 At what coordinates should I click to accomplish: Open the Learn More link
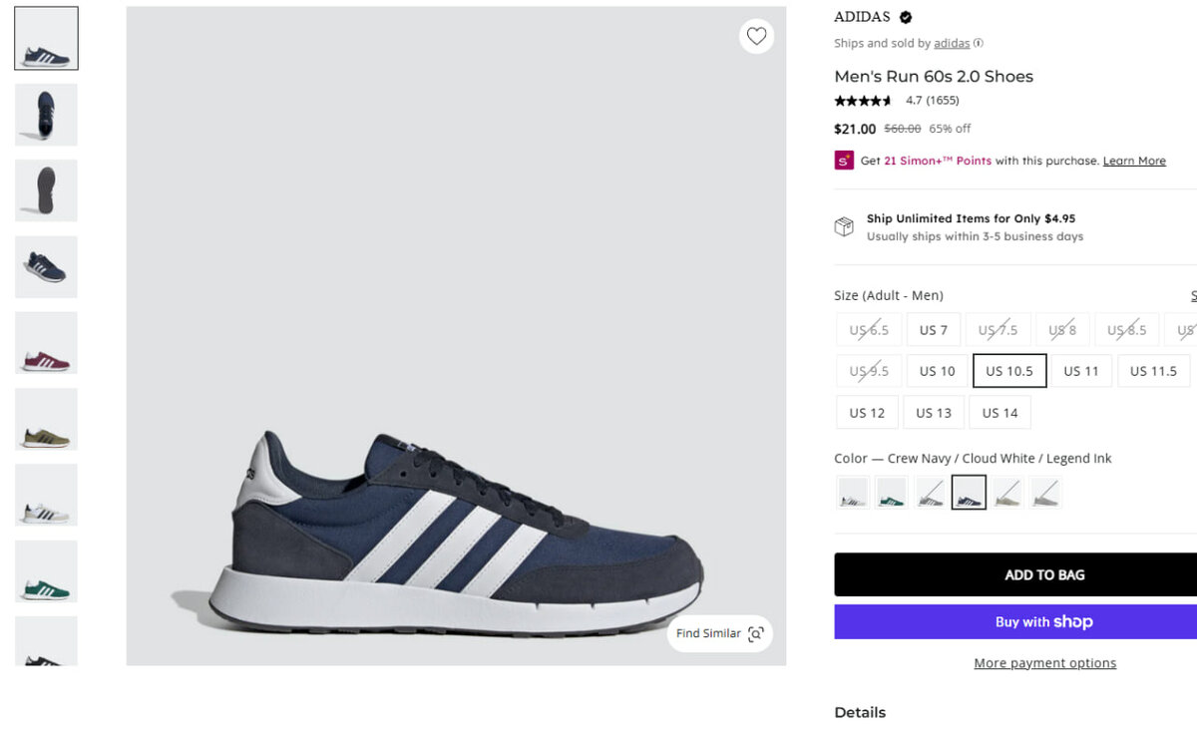[1134, 161]
